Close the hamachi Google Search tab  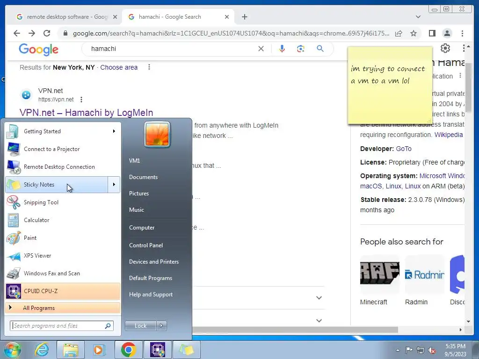(x=227, y=17)
